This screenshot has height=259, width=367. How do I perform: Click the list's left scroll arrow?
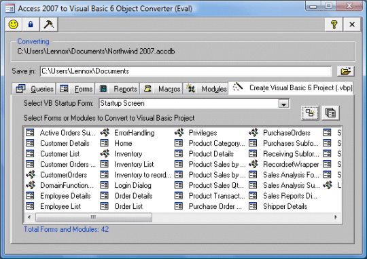[29, 217]
